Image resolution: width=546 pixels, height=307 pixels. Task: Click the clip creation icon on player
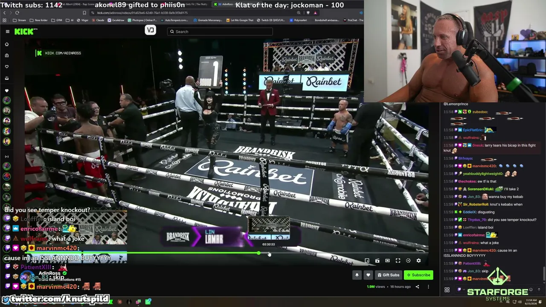coord(377,261)
